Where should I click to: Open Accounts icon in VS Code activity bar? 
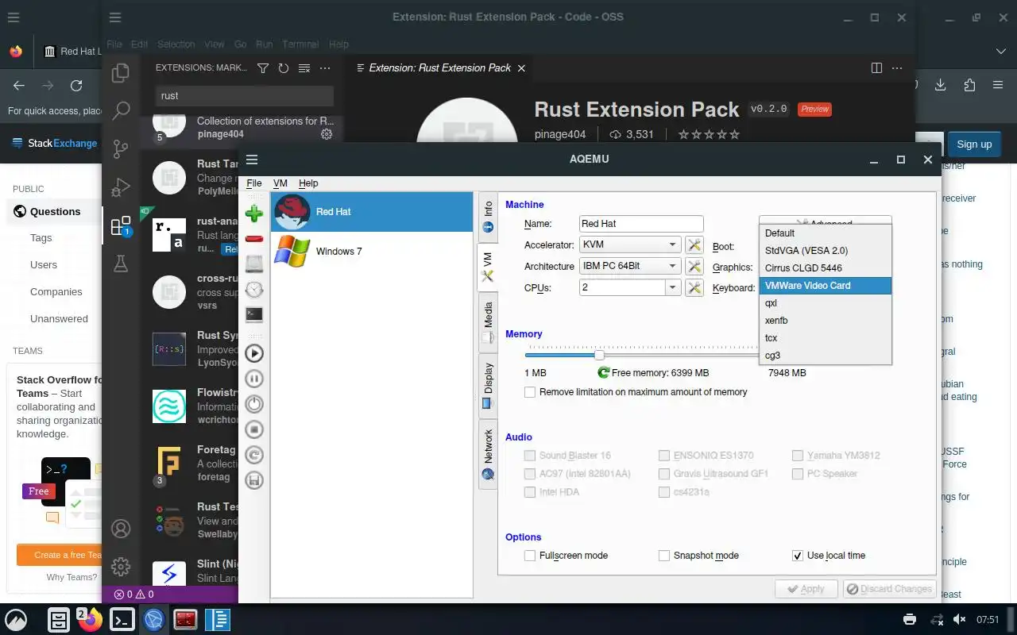(x=121, y=529)
